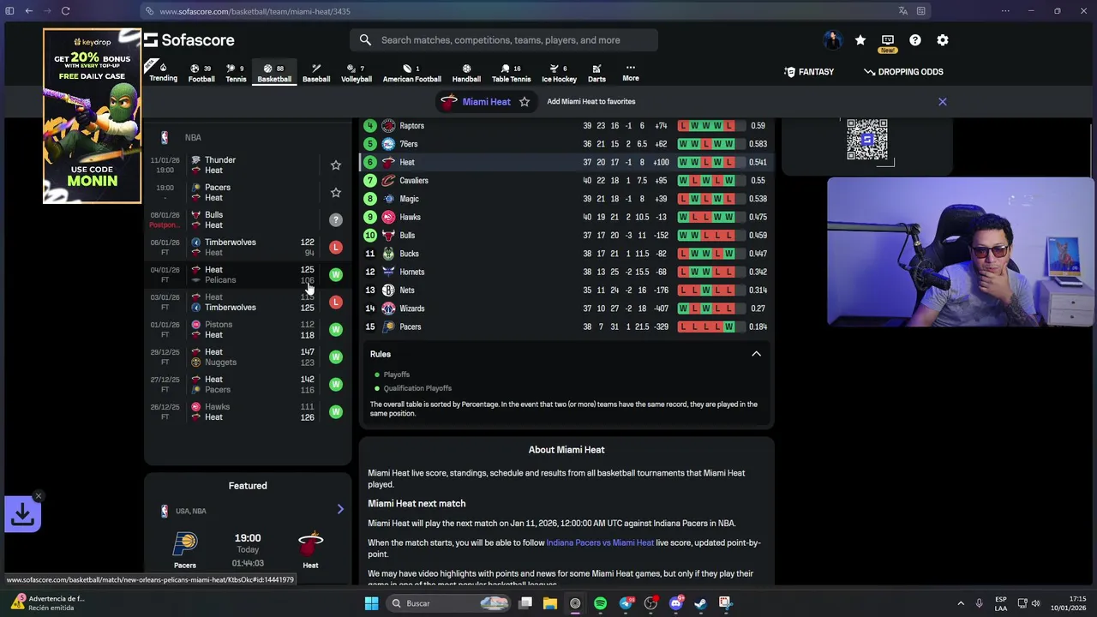Switch to the Tennis tab
The height and width of the screenshot is (617, 1097).
236,73
